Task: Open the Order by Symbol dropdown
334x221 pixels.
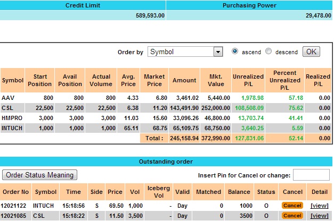Action: tap(185, 52)
